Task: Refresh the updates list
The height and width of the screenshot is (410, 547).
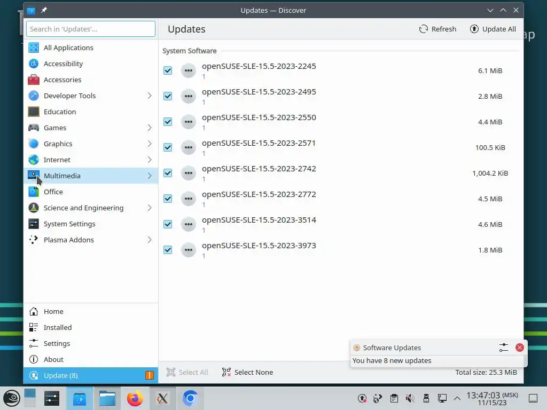Action: click(438, 29)
